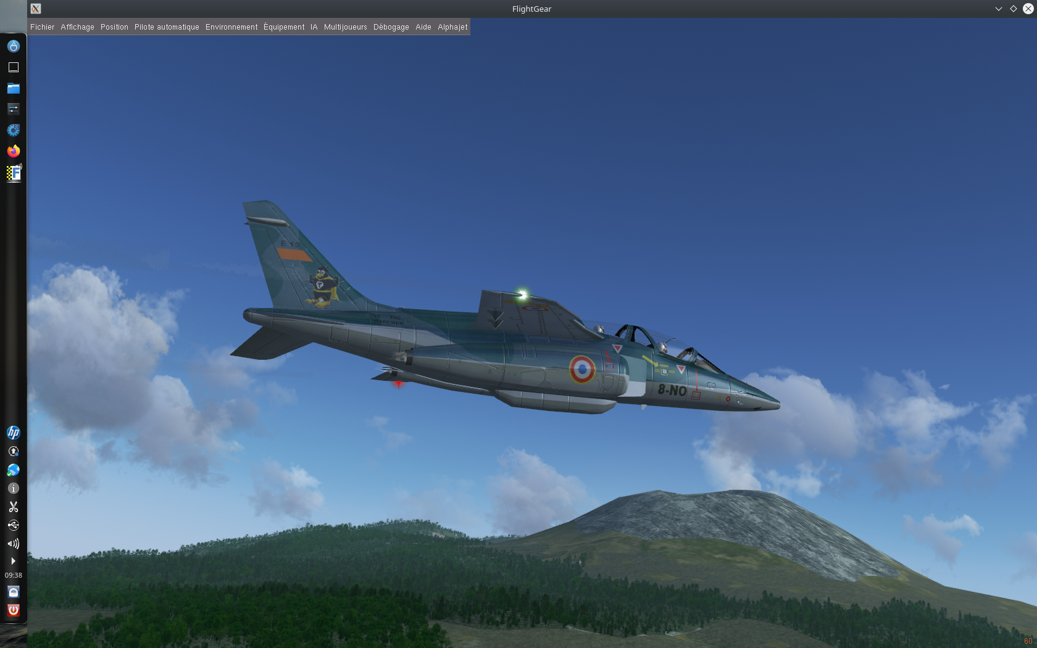Open the Environnement menu
This screenshot has height=648, width=1037.
pos(231,27)
